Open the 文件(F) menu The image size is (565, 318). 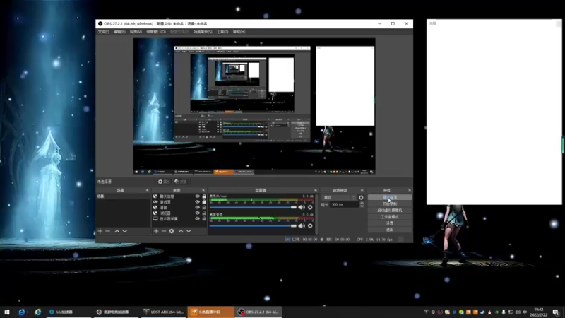coord(103,32)
